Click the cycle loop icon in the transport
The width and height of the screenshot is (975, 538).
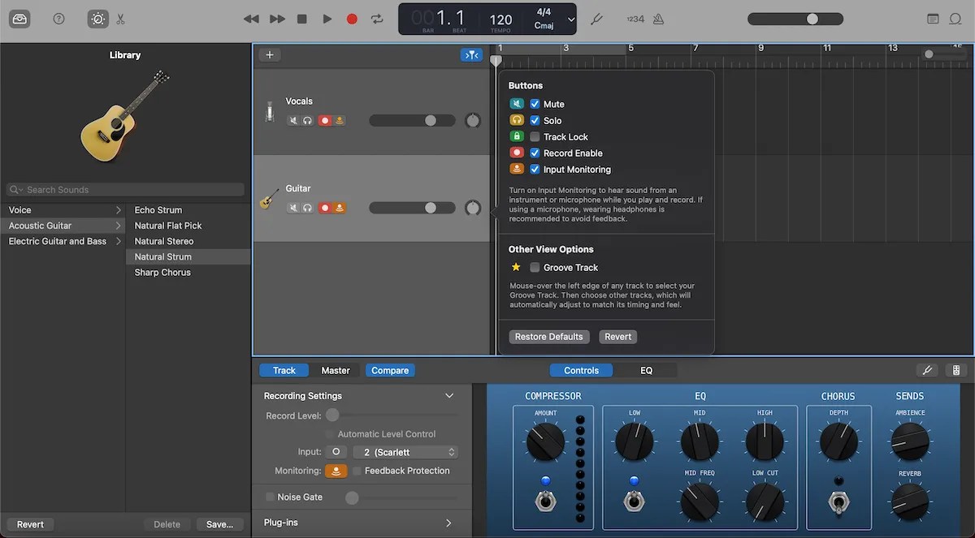pyautogui.click(x=375, y=19)
